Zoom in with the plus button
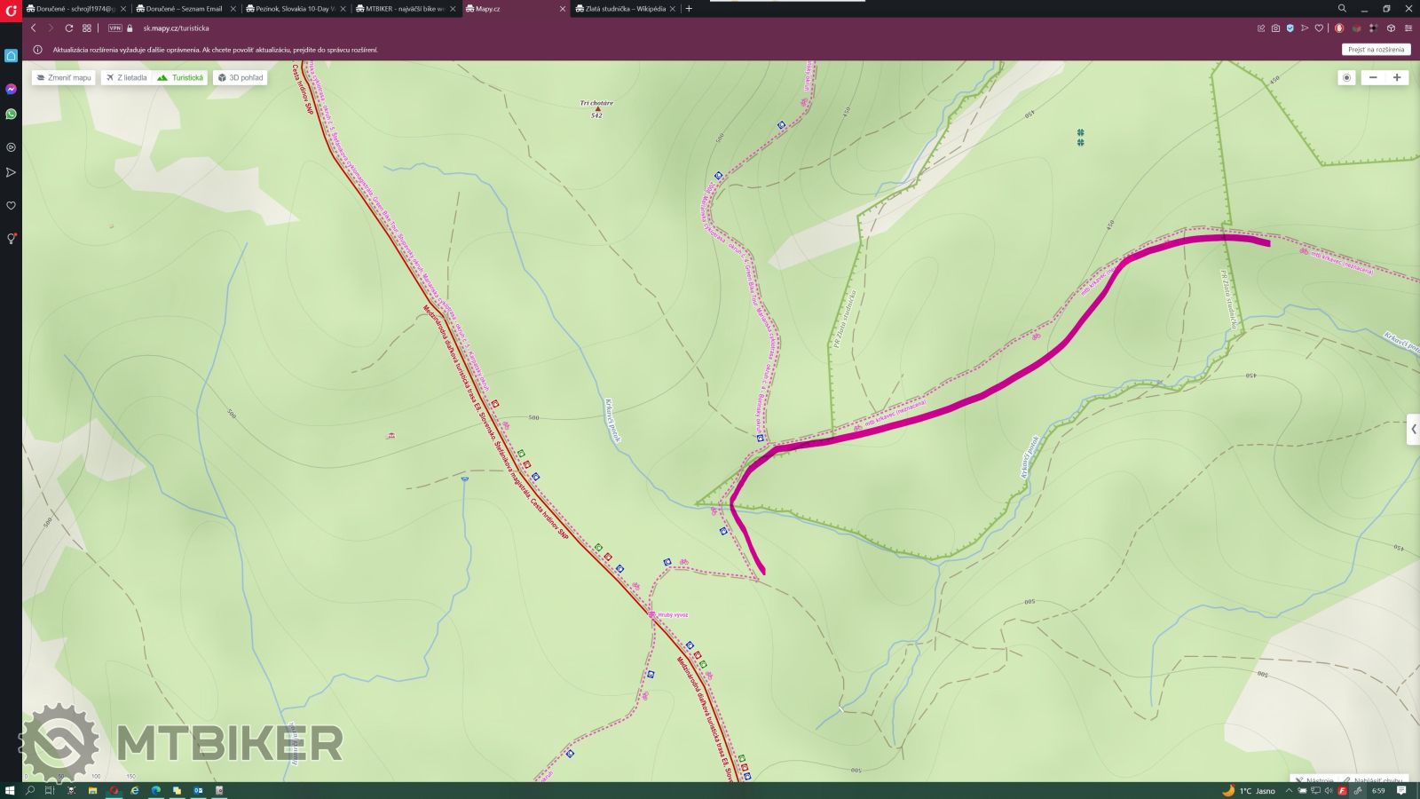1420x799 pixels. coord(1397,77)
